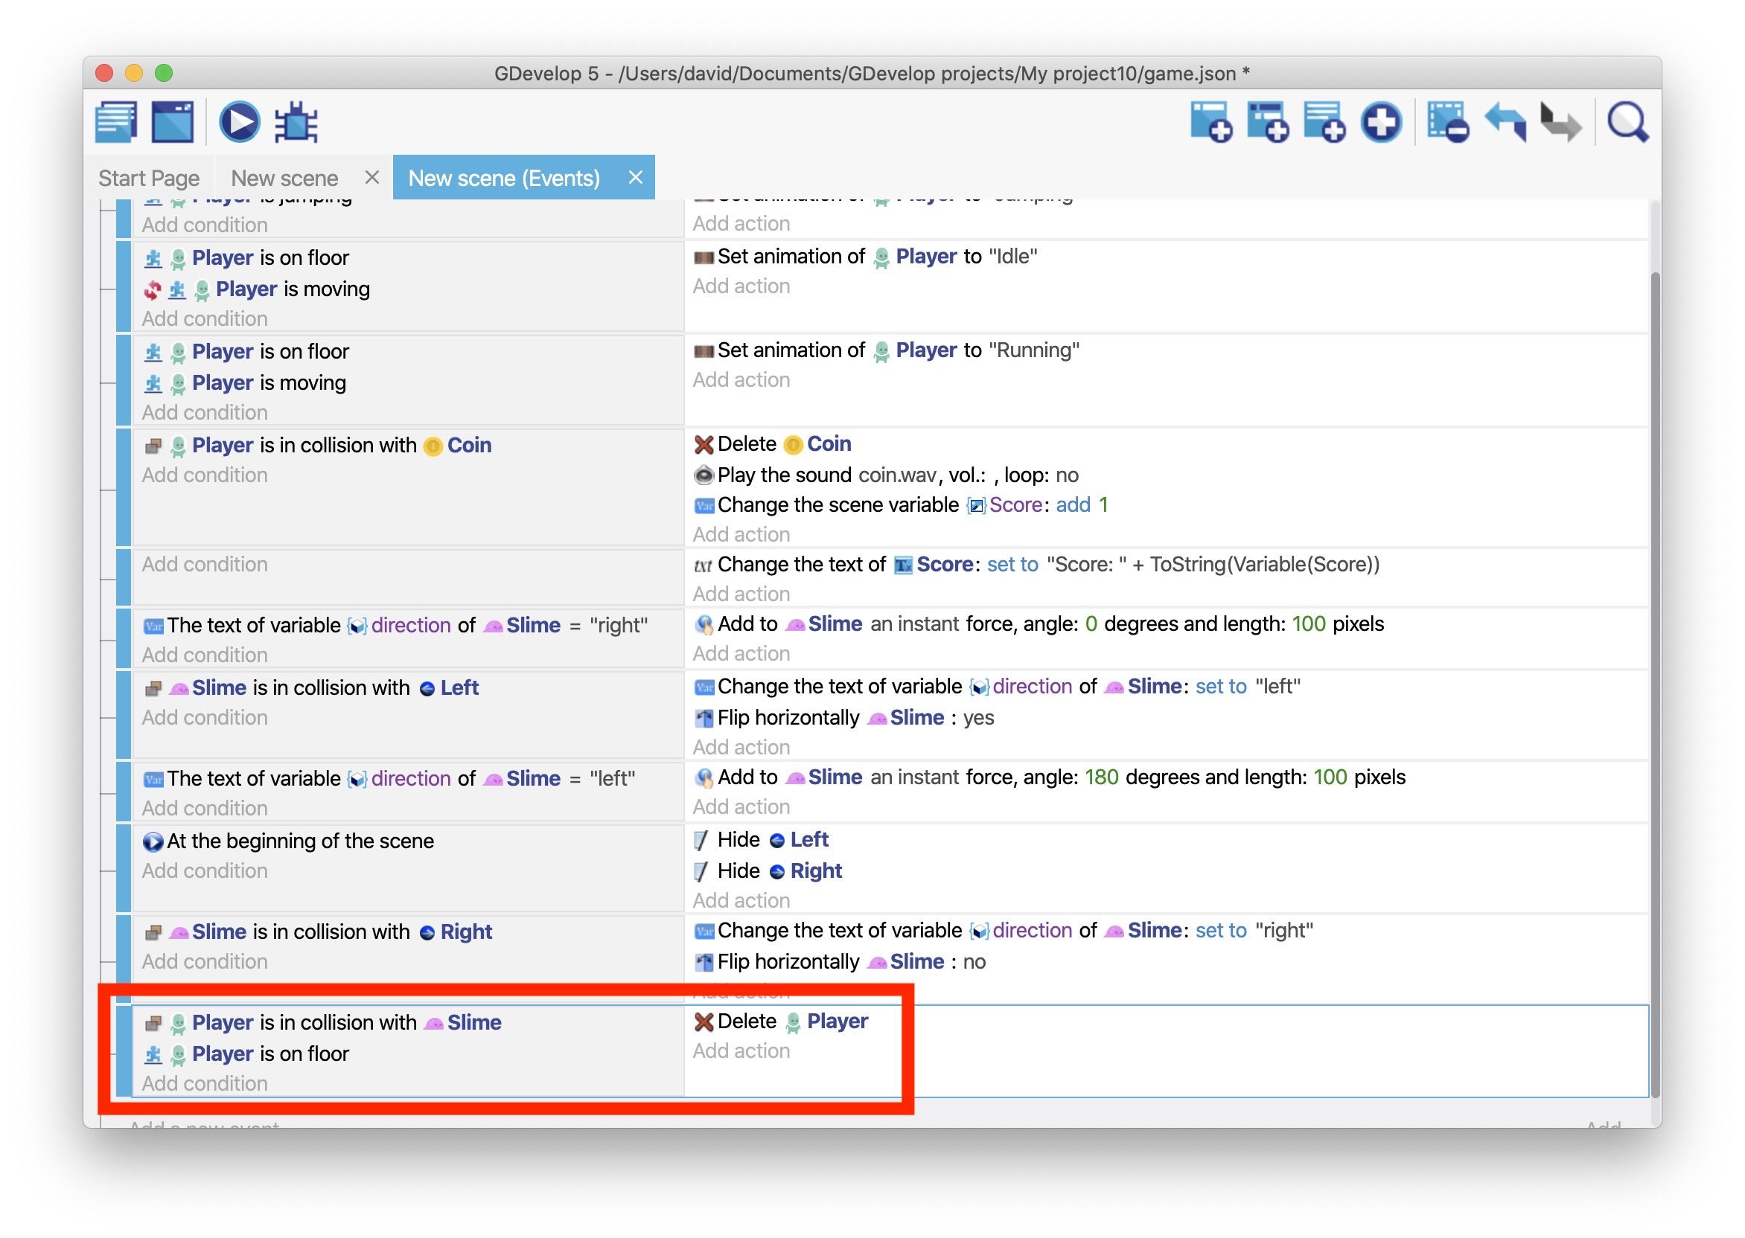Click the add comment toolbar icon
The image size is (1745, 1238).
click(x=1324, y=122)
